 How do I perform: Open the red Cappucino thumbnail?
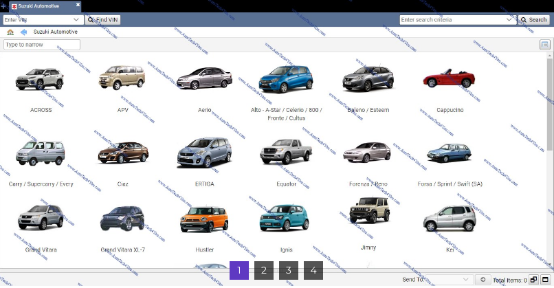coord(449,78)
